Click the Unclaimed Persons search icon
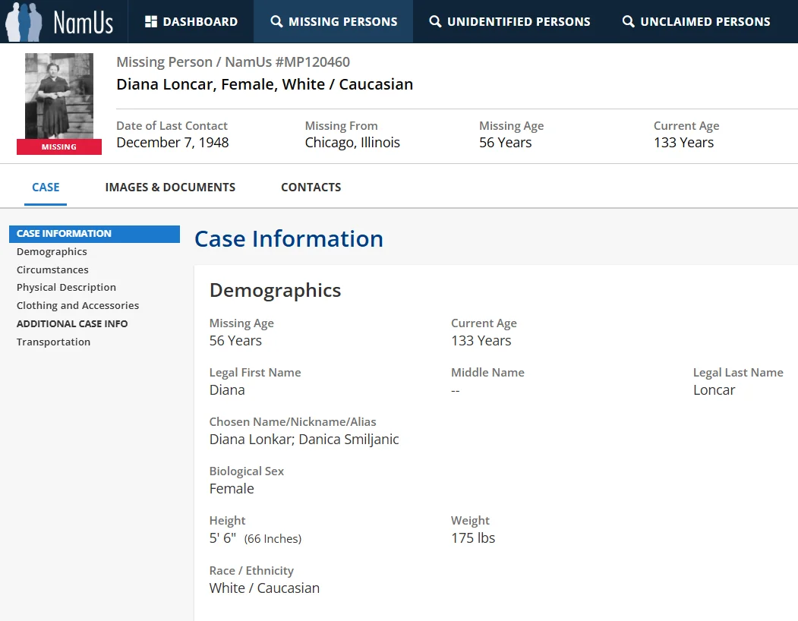The height and width of the screenshot is (621, 798). tap(628, 22)
